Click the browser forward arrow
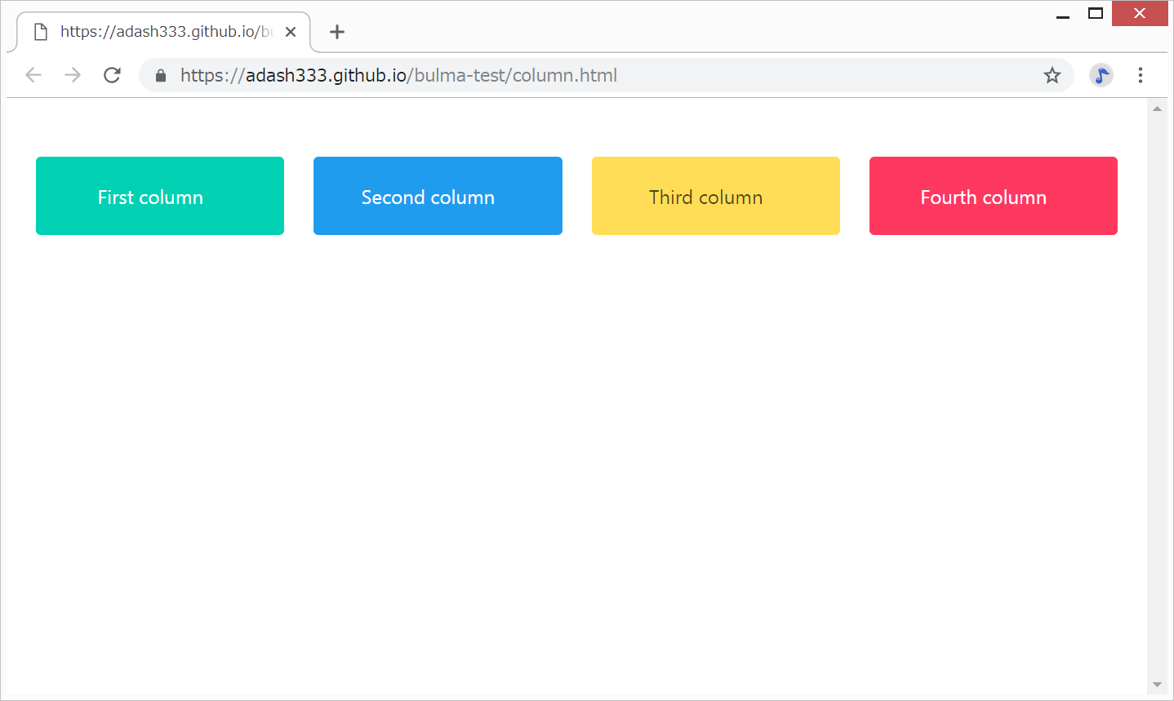 click(73, 75)
